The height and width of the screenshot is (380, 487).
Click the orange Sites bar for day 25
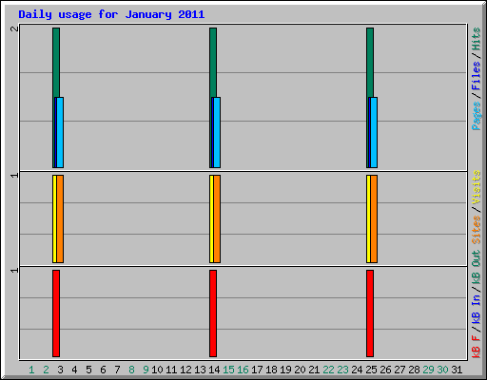click(374, 218)
